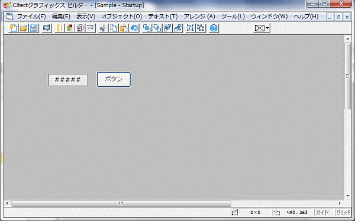Click the green and red book toolbar icon
This screenshot has width=355, height=221.
tap(70, 28)
